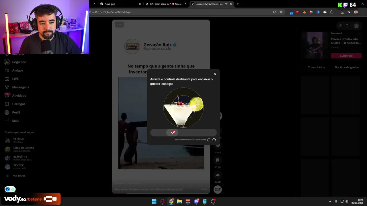This screenshot has width=367, height=206.
Task: Click the captcha slider handle
Action: coord(173,132)
